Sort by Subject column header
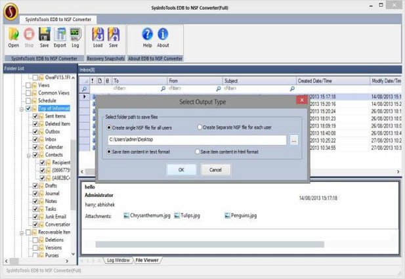The width and height of the screenshot is (405, 279). coord(259,81)
